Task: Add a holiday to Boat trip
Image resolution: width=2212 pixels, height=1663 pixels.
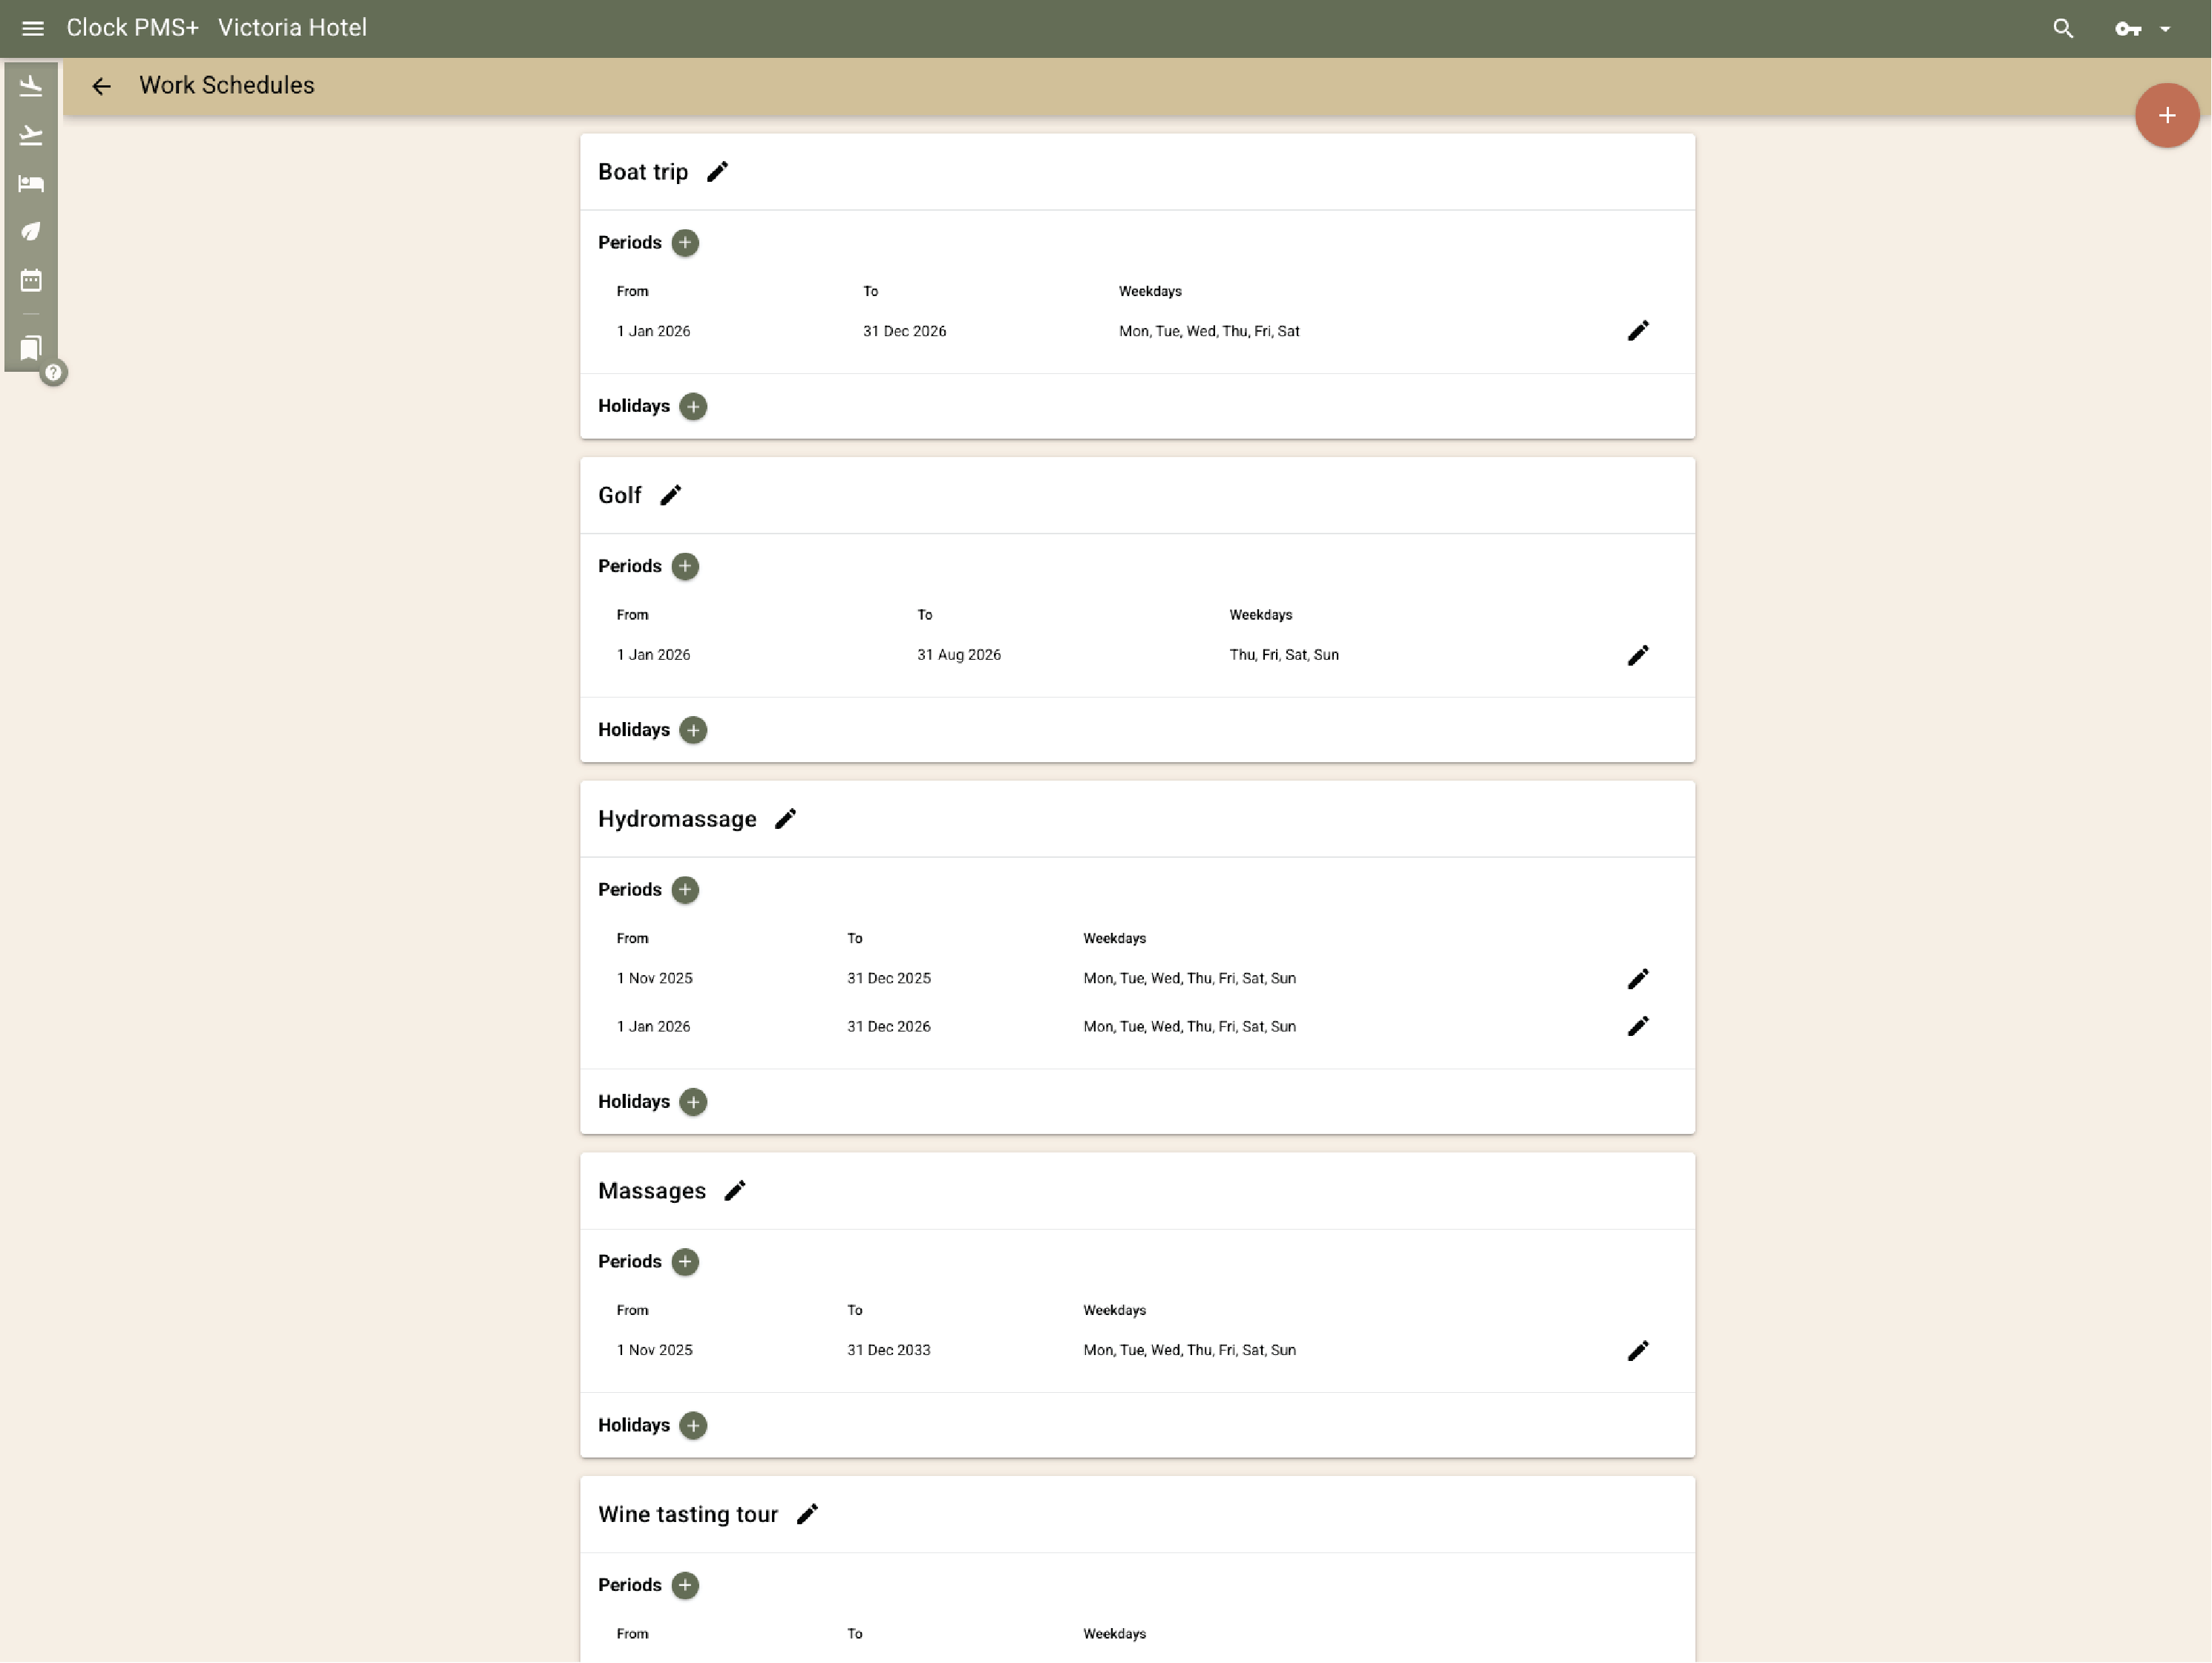Action: [x=693, y=406]
